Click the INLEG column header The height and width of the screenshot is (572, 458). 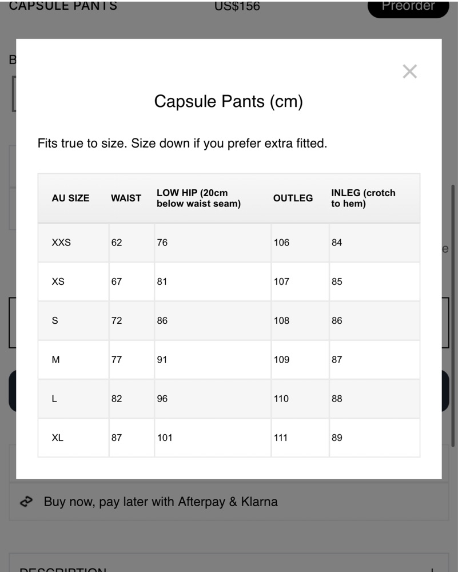point(363,198)
